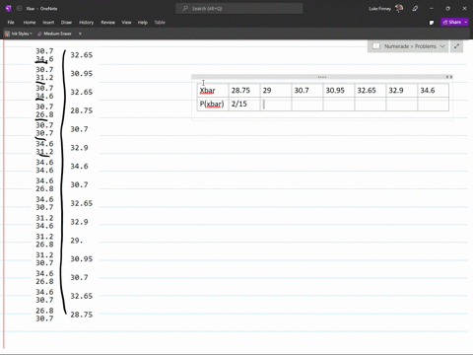The height and width of the screenshot is (355, 473).
Task: Click the table drag handle bar
Action: tap(322, 77)
